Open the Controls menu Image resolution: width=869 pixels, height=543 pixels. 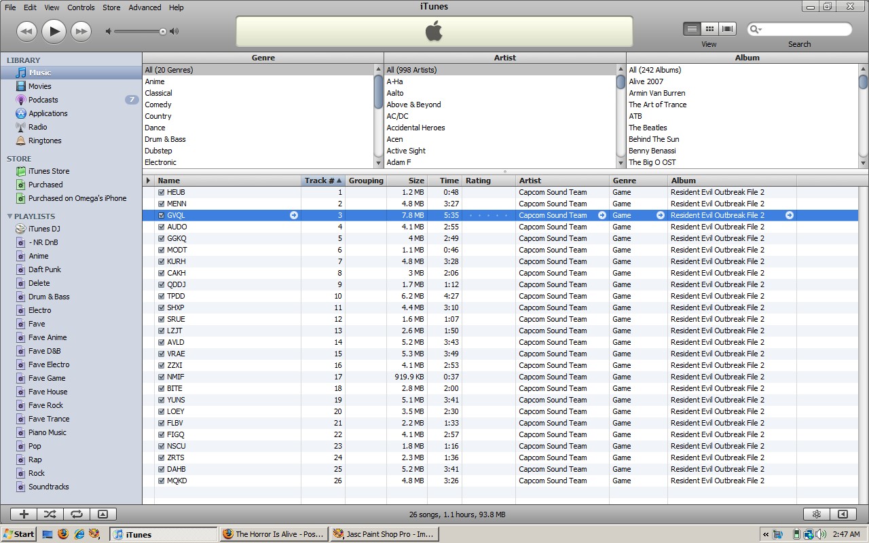[81, 7]
